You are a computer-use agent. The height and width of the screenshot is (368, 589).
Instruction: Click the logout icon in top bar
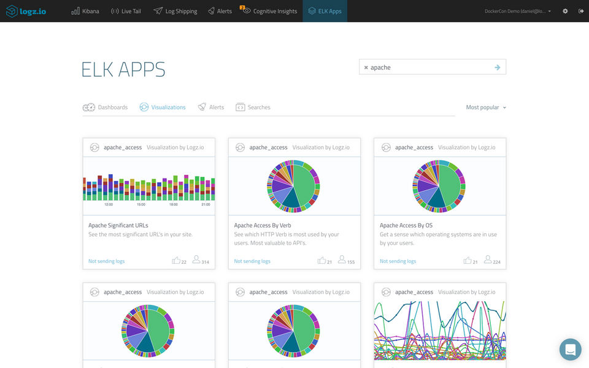pos(581,11)
